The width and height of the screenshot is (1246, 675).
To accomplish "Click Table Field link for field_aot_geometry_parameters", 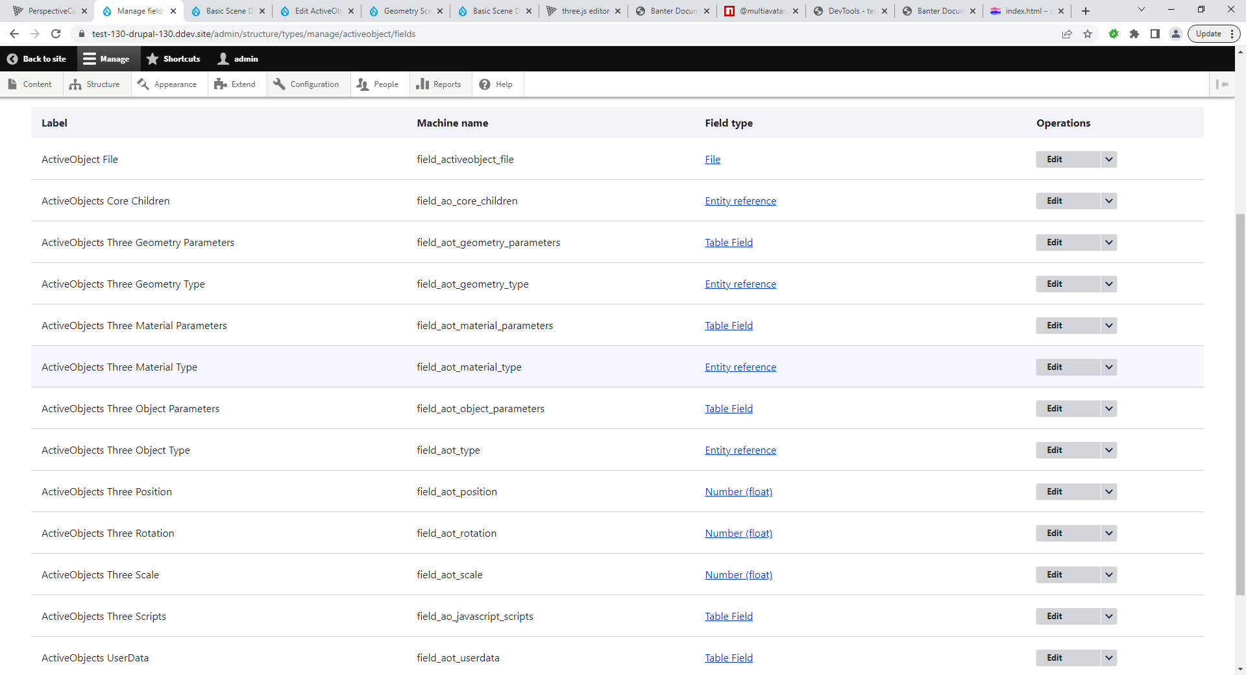I will [729, 243].
